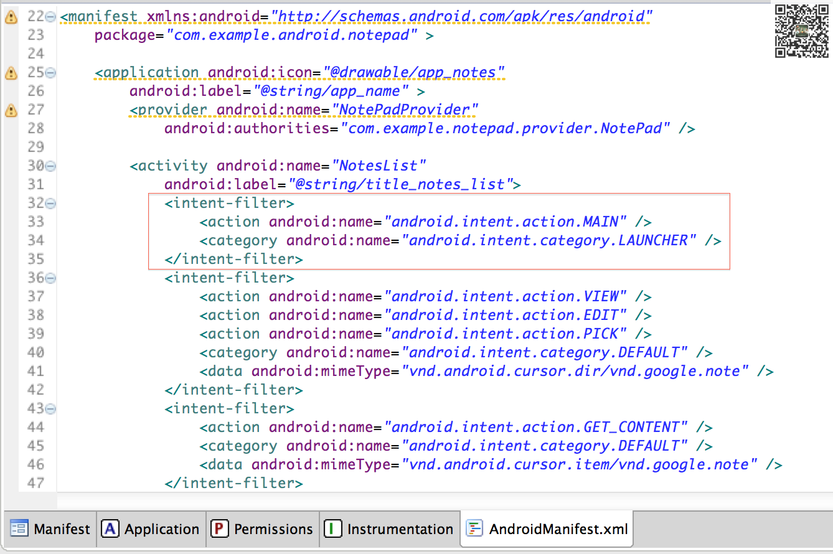Click "android.intent.action.GET_CONTENT" on line 44
Viewport: 833px width, 554px height.
click(535, 427)
